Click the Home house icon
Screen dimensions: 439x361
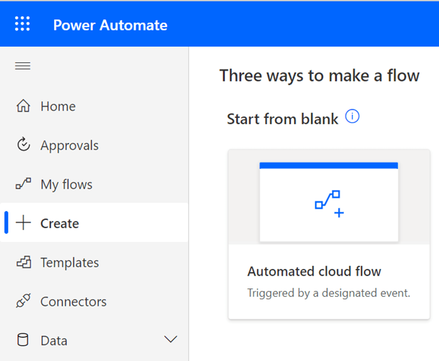pyautogui.click(x=23, y=106)
